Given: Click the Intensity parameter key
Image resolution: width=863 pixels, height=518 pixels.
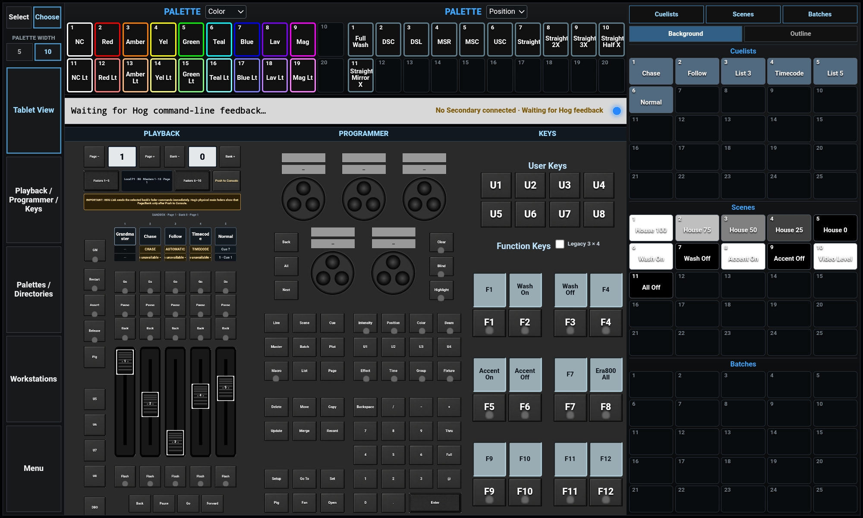Looking at the screenshot, I should 365,323.
